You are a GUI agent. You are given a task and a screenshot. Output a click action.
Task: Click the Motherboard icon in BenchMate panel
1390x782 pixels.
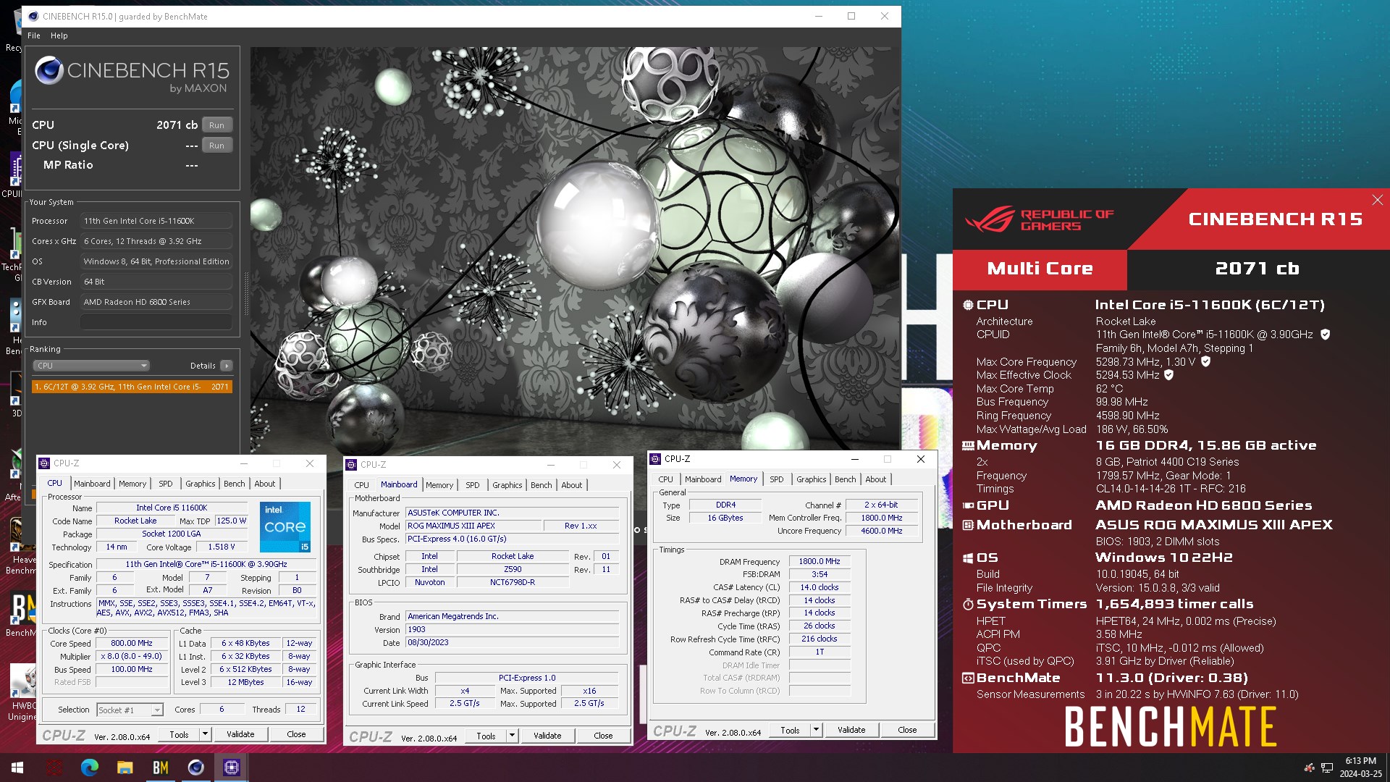tap(968, 525)
